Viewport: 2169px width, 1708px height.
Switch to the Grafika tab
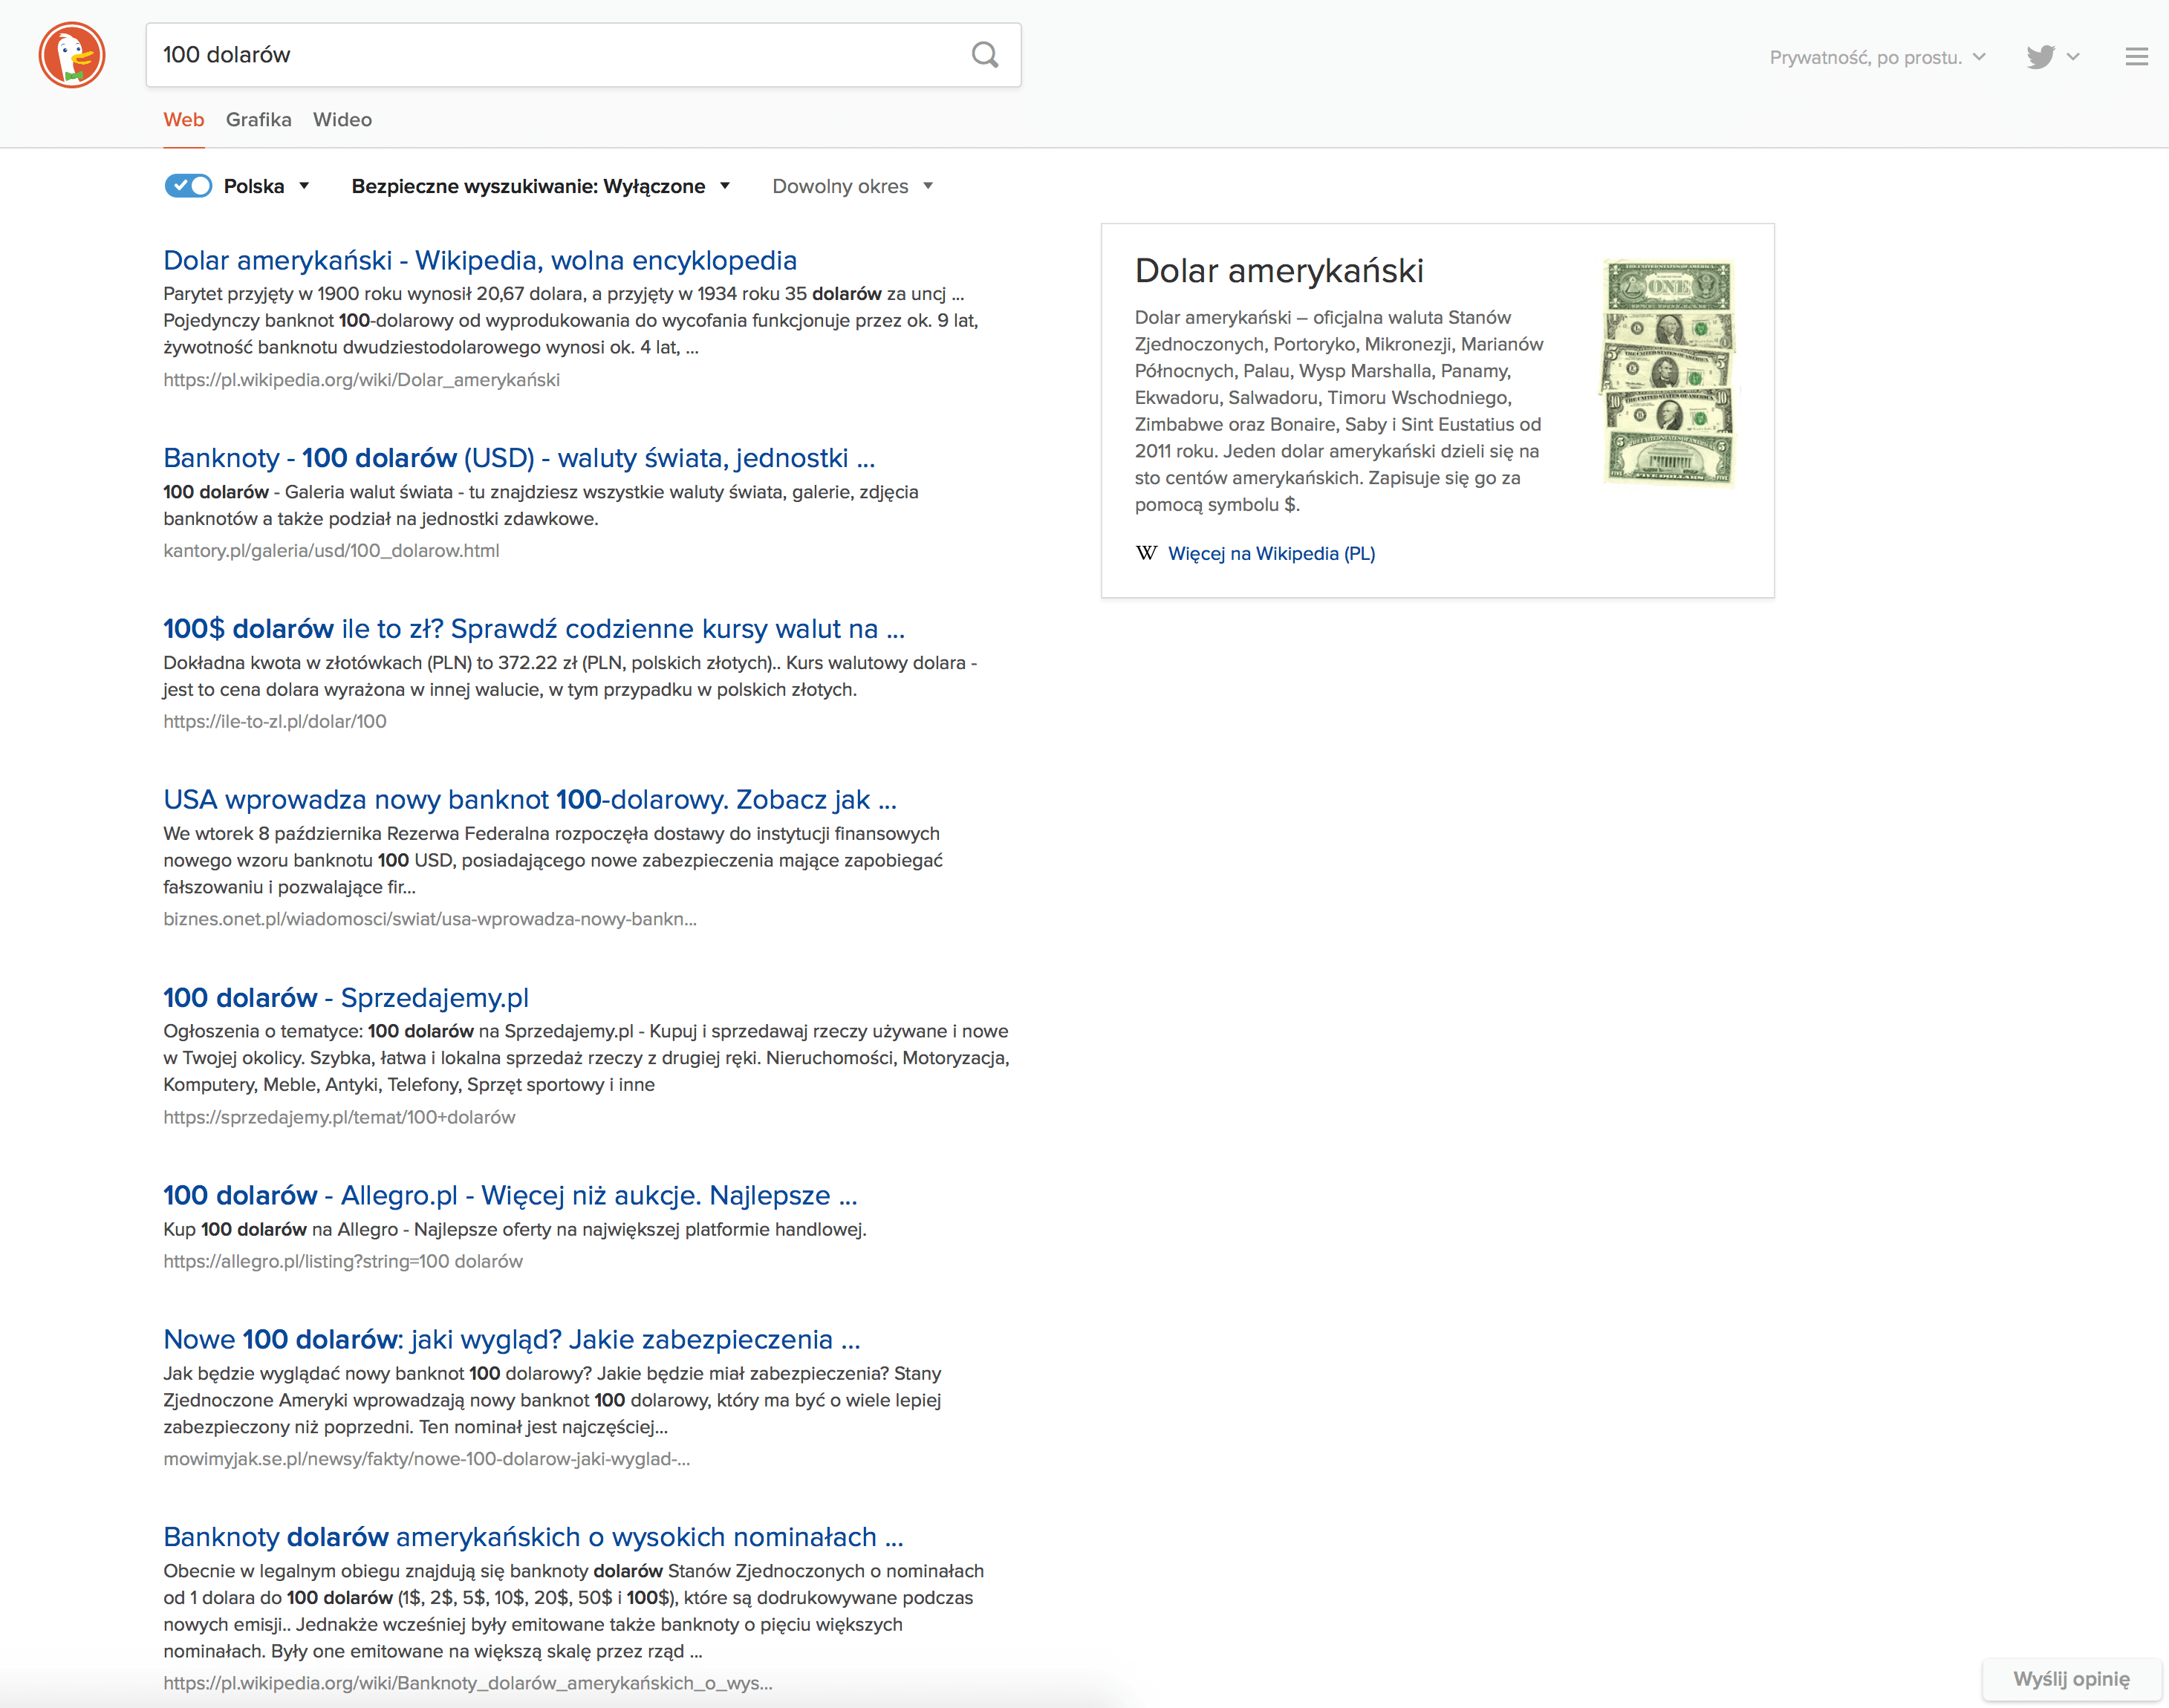[259, 120]
